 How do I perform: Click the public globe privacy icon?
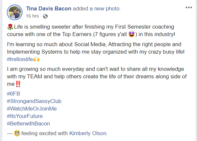pos(45,16)
